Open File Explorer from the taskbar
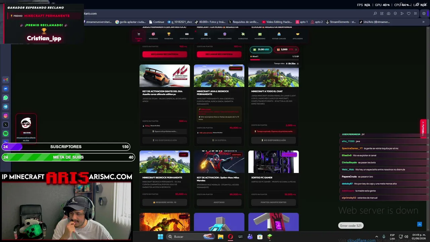Image resolution: width=430 pixels, height=242 pixels. tap(220, 237)
